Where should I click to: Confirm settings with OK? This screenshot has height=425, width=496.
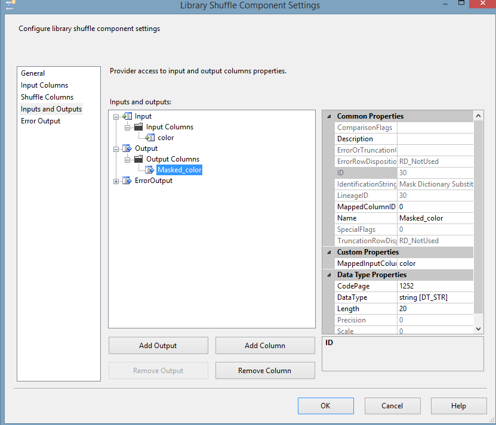coord(325,406)
